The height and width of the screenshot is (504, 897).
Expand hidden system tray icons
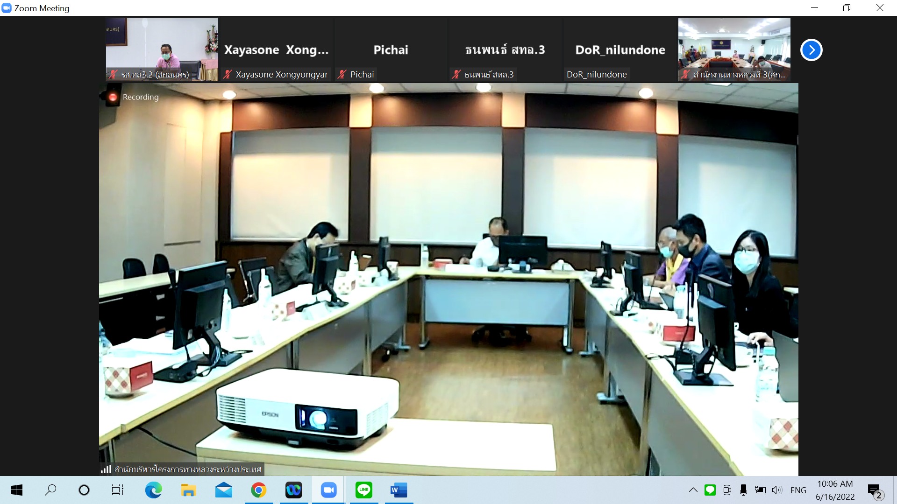pyautogui.click(x=693, y=490)
